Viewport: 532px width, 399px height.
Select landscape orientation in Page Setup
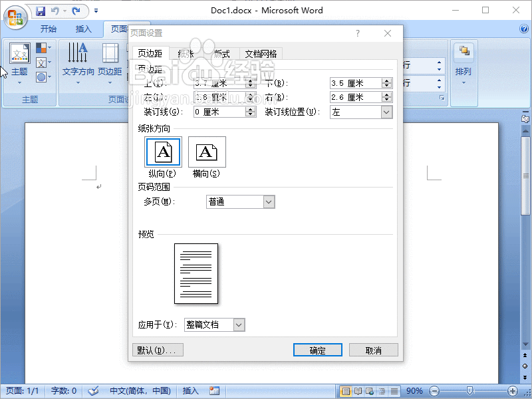coord(207,152)
